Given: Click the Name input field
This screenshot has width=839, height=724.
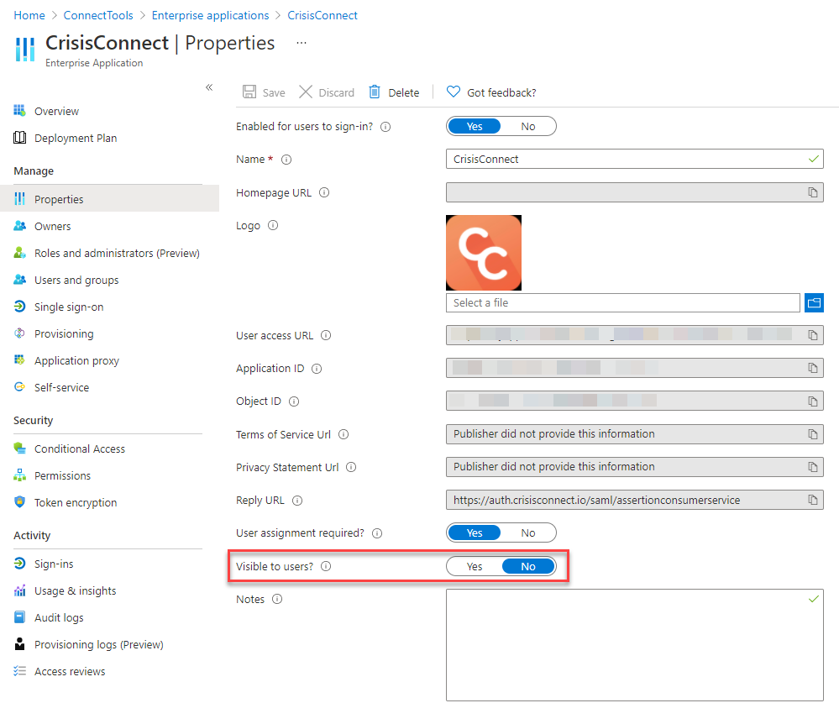Looking at the screenshot, I should 635,159.
